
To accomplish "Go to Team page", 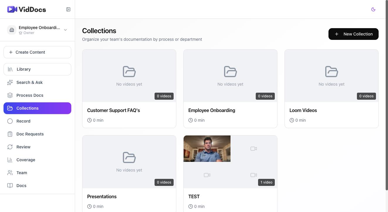I will (37, 173).
